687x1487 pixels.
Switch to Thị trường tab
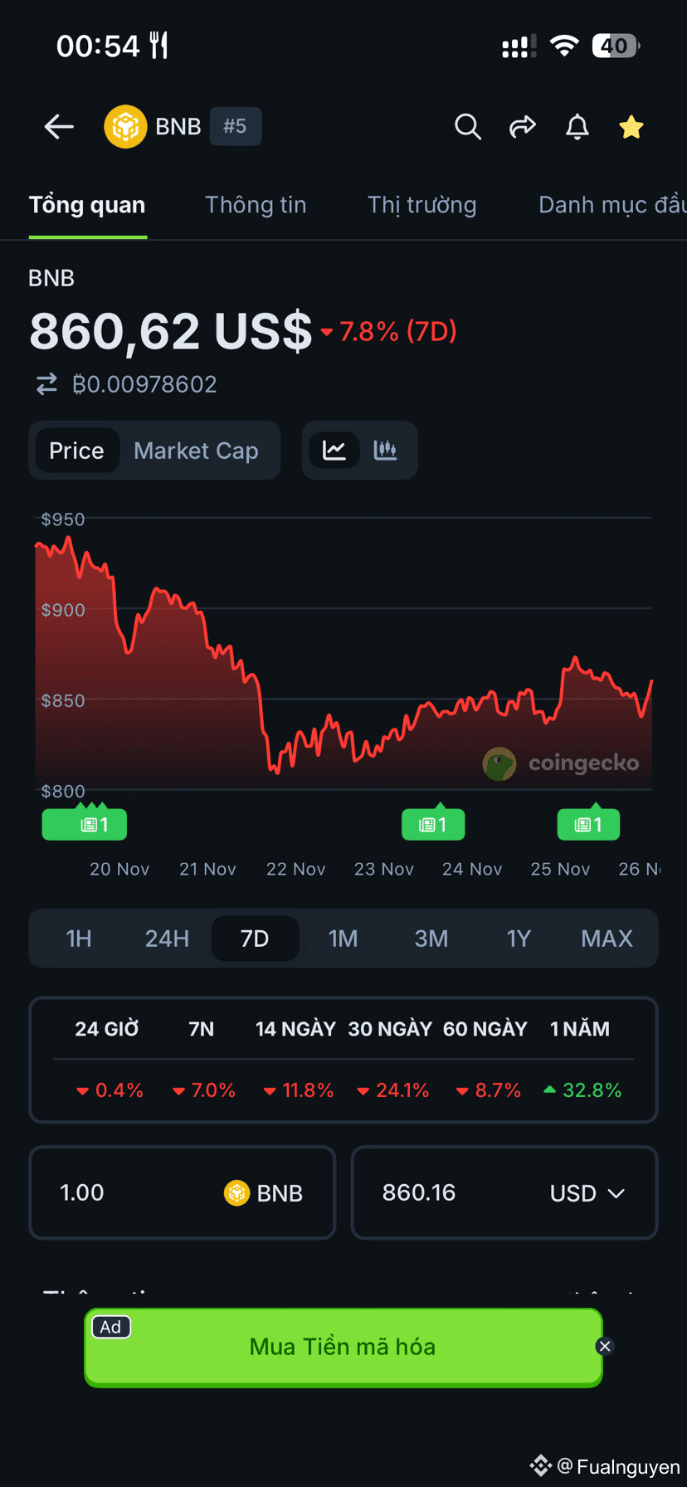pyautogui.click(x=421, y=205)
